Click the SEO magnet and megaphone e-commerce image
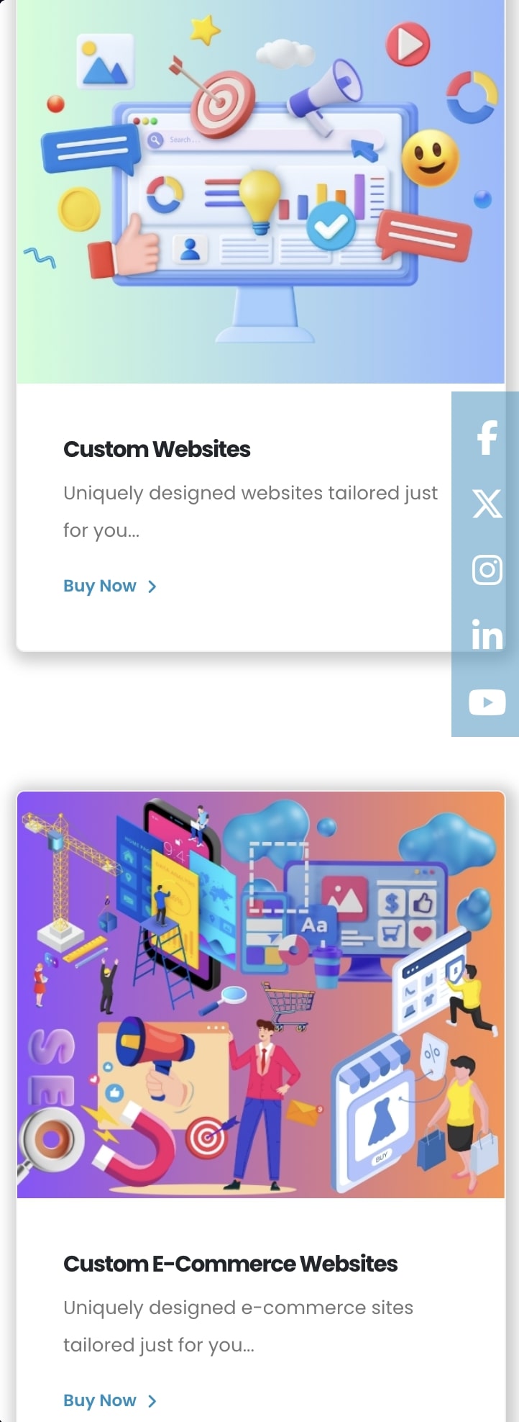 [261, 995]
